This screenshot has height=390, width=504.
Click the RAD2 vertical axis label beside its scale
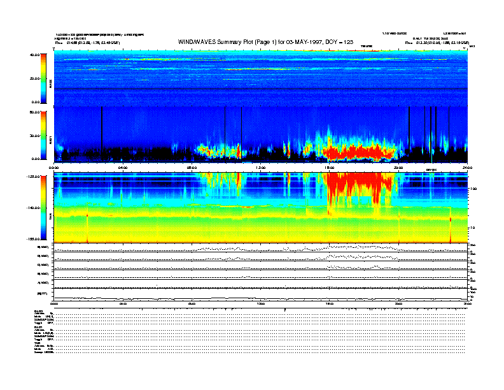[x=50, y=84]
